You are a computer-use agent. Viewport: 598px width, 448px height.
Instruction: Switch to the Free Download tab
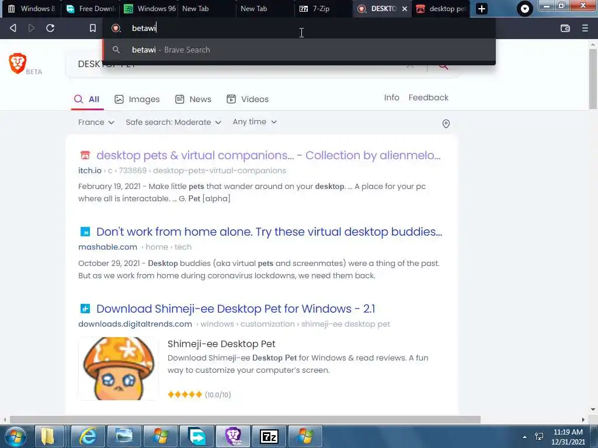click(91, 9)
